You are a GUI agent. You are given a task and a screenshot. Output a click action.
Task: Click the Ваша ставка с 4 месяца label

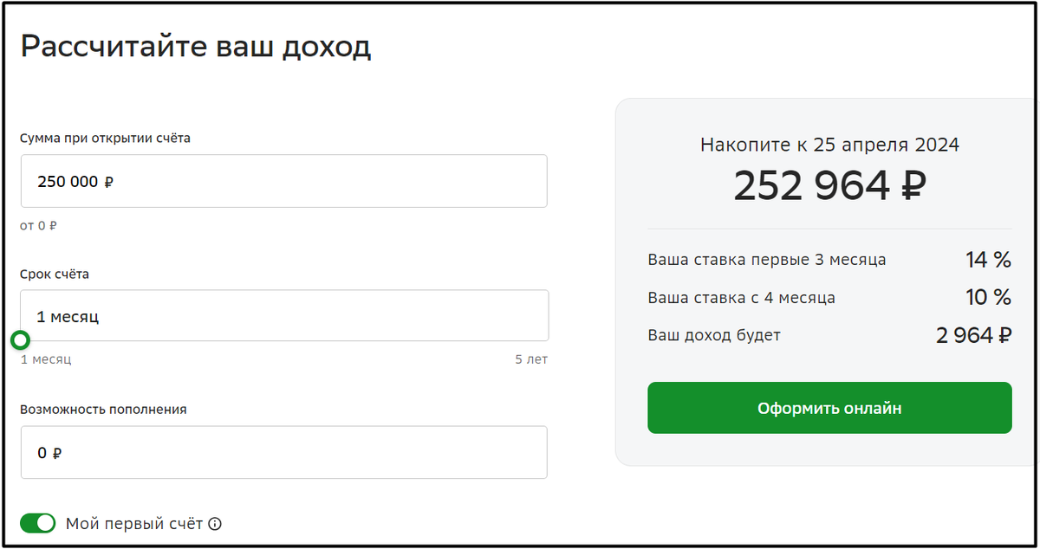tap(739, 297)
